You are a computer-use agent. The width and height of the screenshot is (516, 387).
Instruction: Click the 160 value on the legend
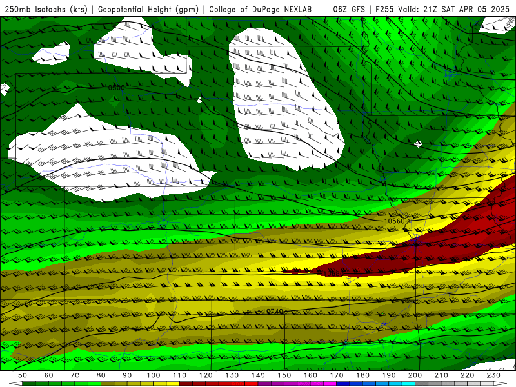[x=311, y=375]
